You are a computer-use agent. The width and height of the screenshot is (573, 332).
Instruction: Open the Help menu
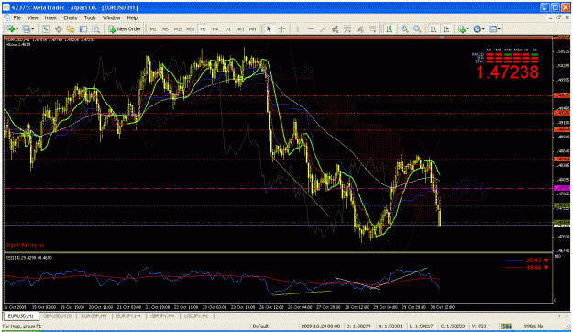[132, 17]
